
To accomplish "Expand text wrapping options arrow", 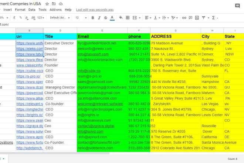I will [x=168, y=18].
